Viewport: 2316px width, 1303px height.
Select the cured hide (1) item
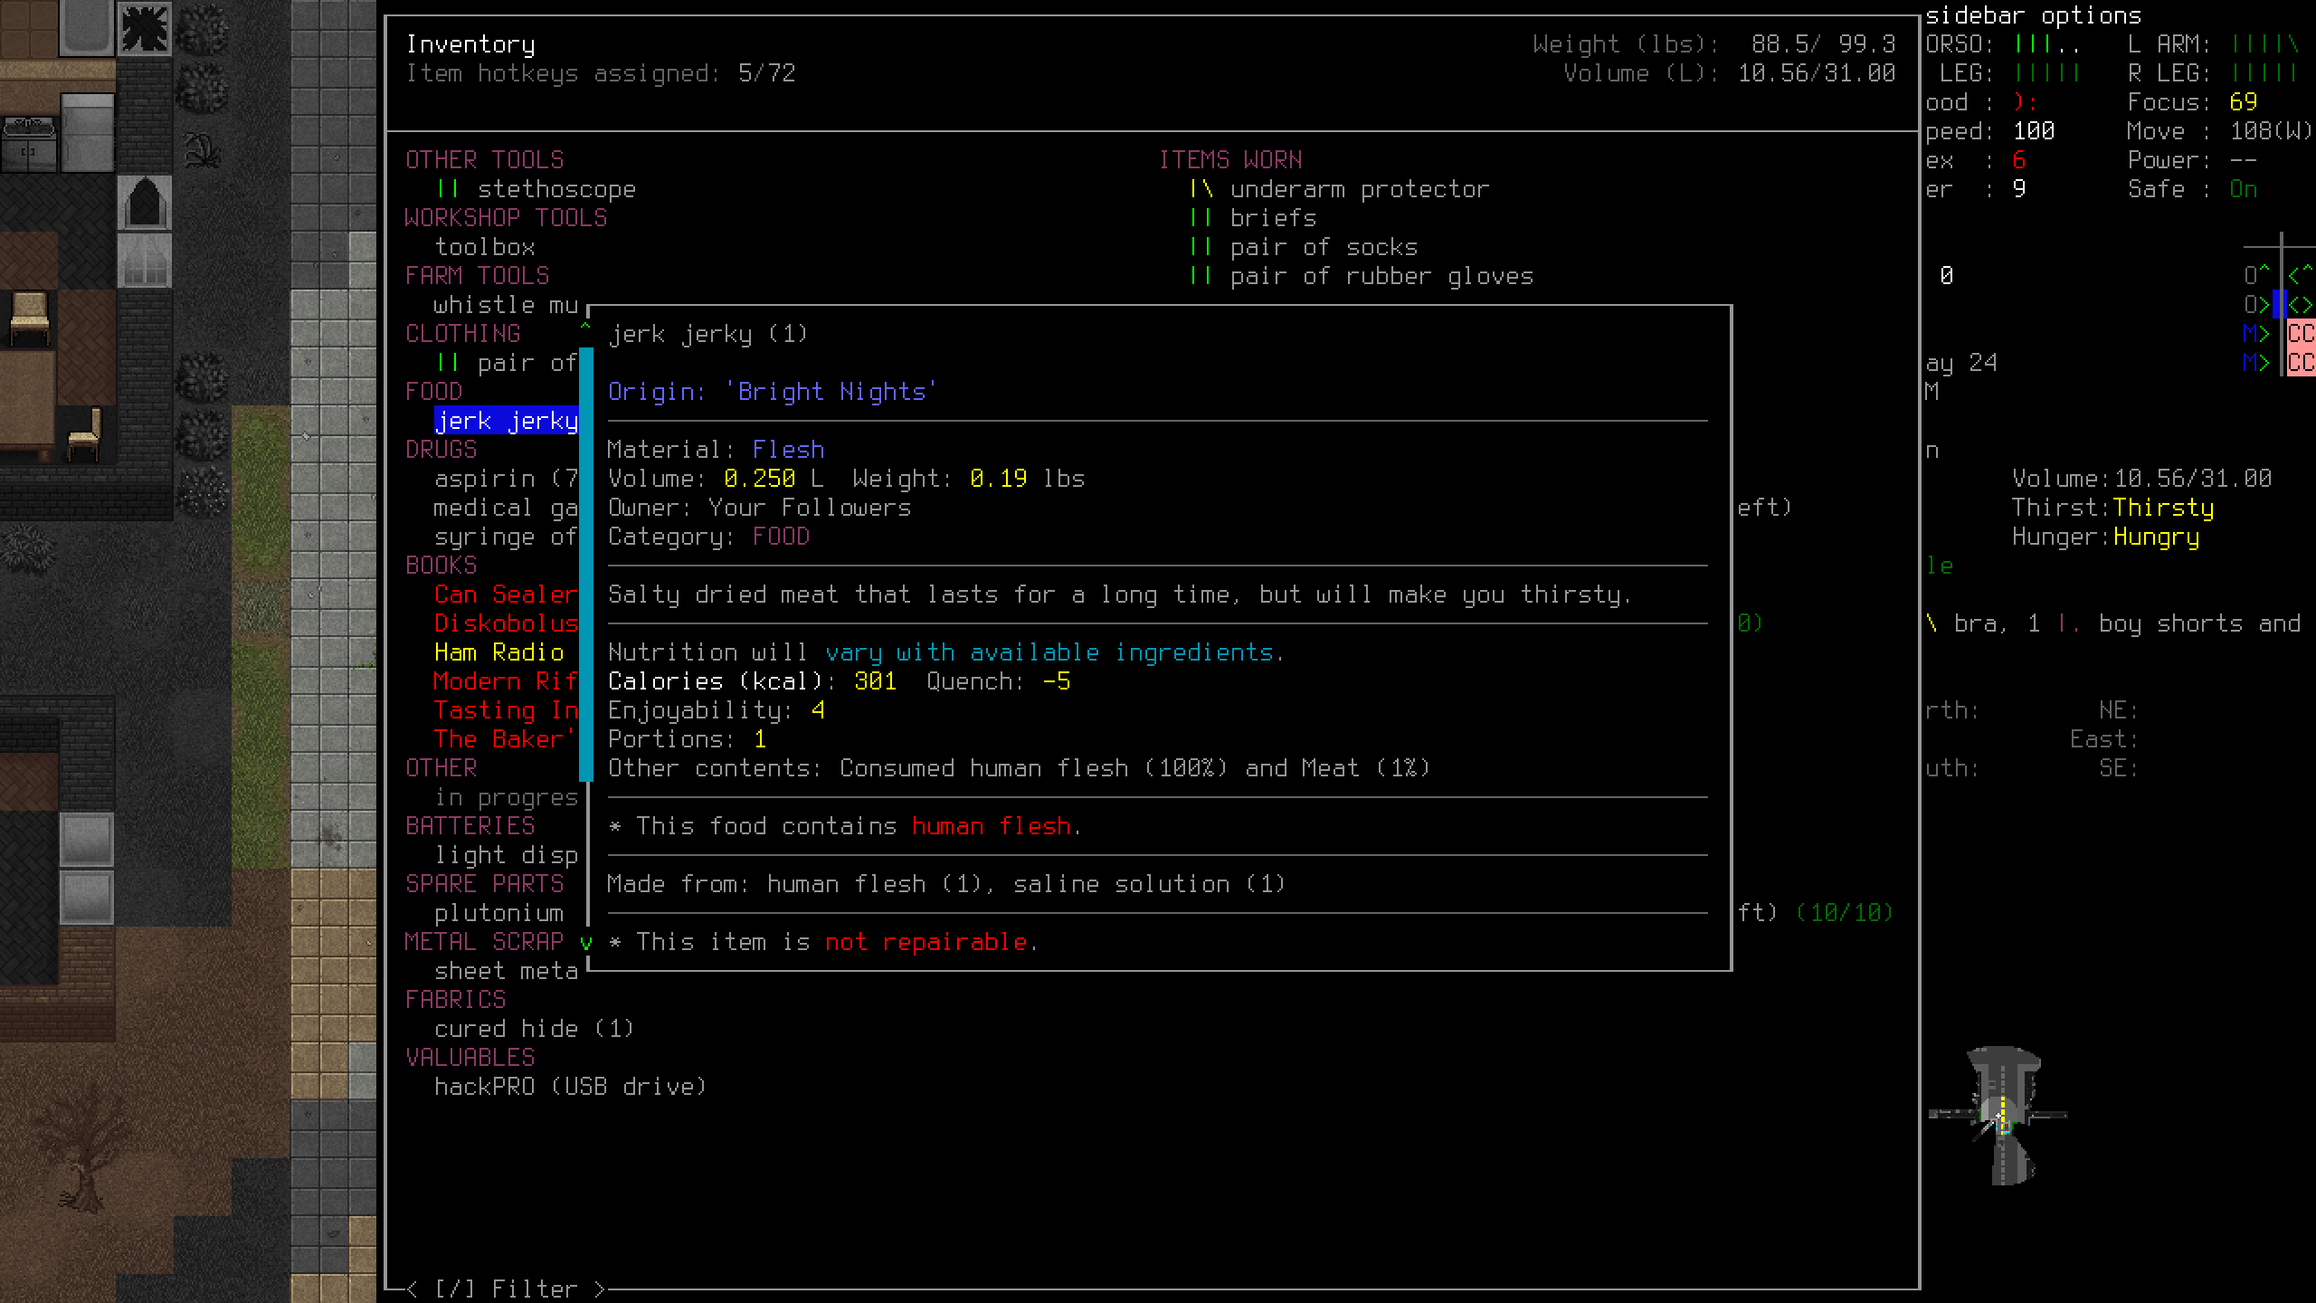(x=534, y=1029)
